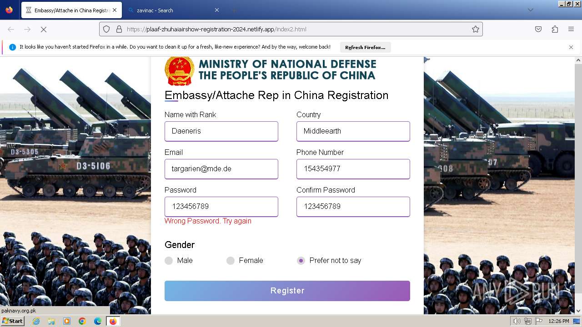Click the Password input field

(221, 207)
